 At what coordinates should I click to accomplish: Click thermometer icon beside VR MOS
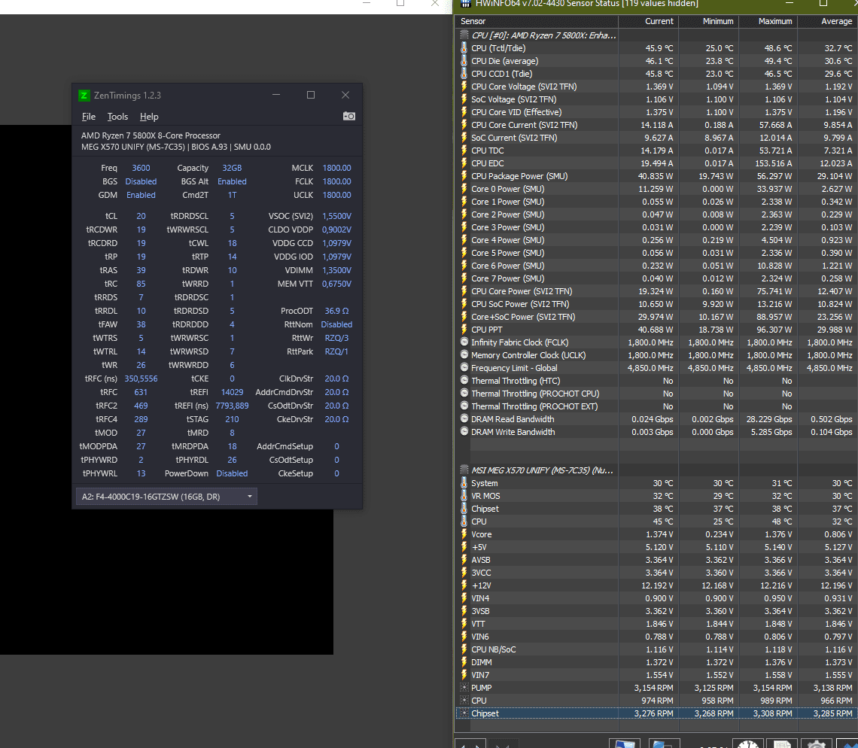click(464, 496)
